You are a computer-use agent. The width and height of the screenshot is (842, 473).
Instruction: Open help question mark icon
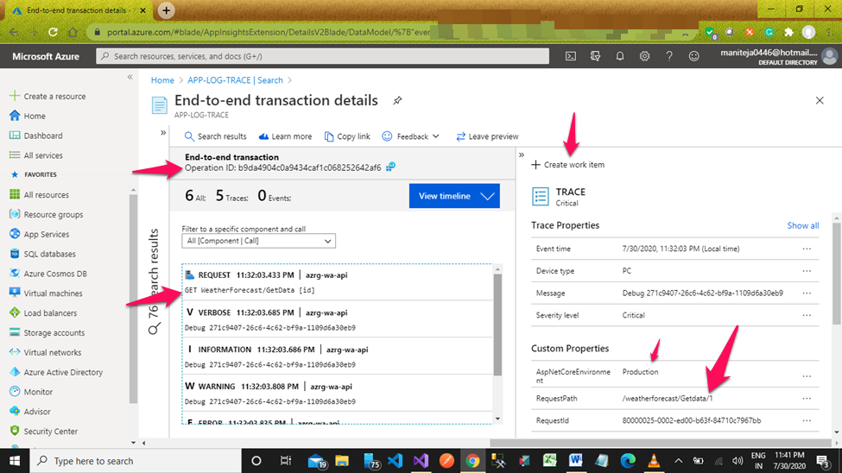click(669, 56)
